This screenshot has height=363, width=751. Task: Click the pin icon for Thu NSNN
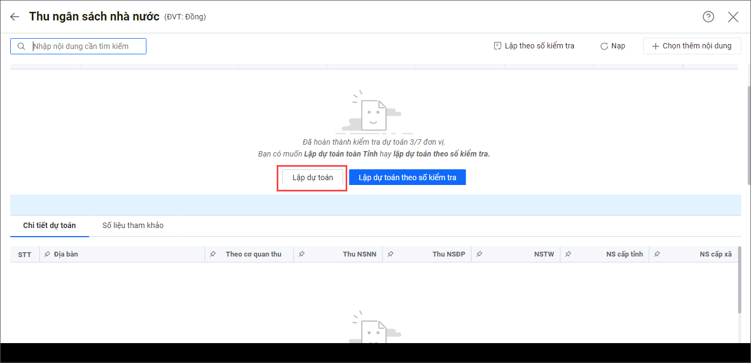[301, 254]
